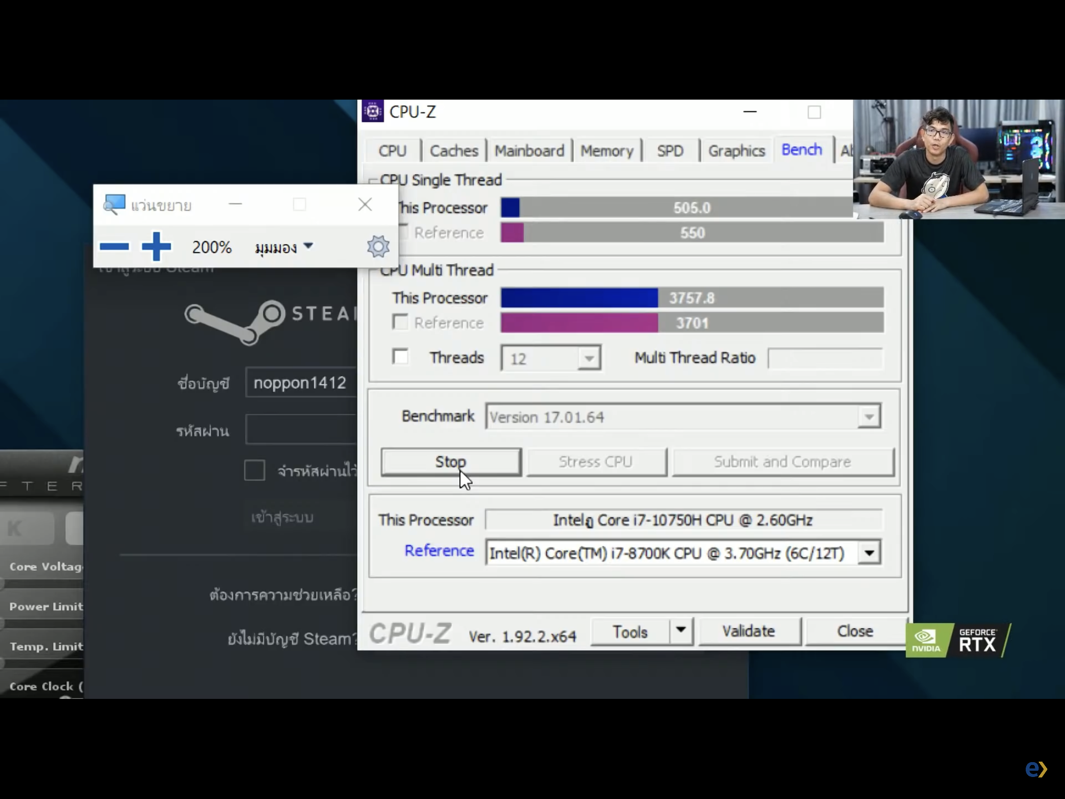
Task: Open the Memory tab
Action: pos(607,151)
